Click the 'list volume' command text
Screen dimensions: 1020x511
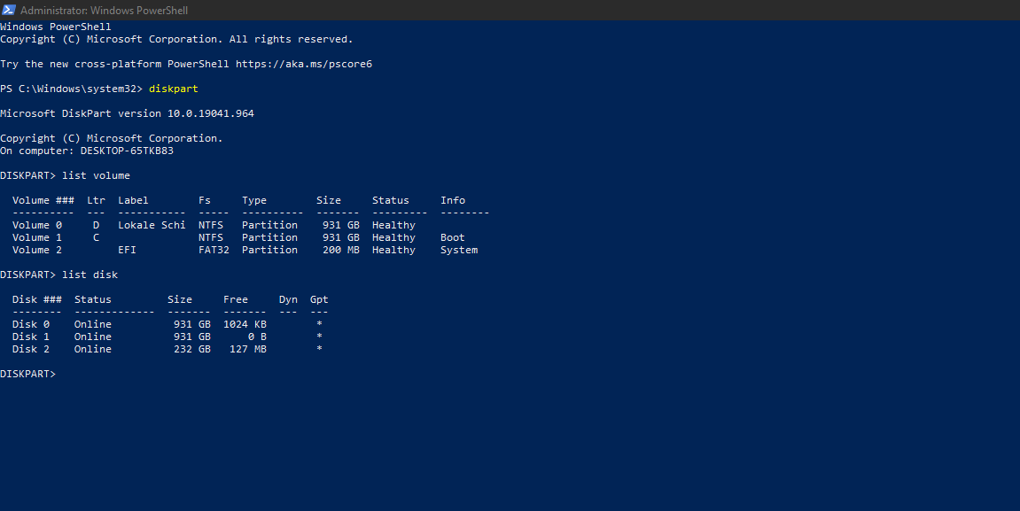pos(97,175)
